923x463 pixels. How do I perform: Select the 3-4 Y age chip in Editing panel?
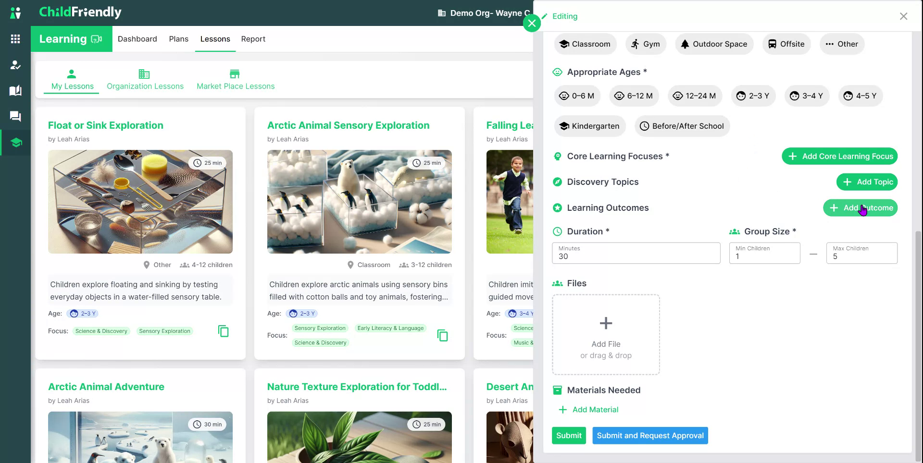click(x=807, y=96)
